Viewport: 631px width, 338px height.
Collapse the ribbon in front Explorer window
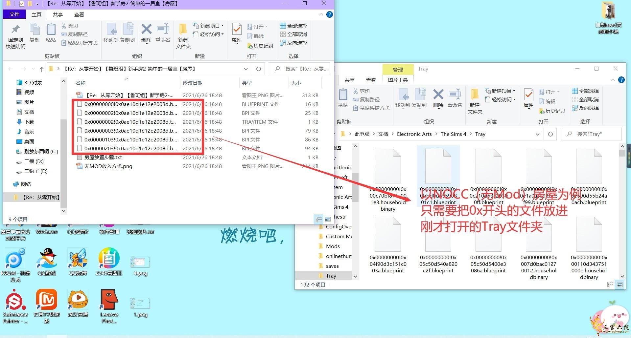[x=321, y=14]
